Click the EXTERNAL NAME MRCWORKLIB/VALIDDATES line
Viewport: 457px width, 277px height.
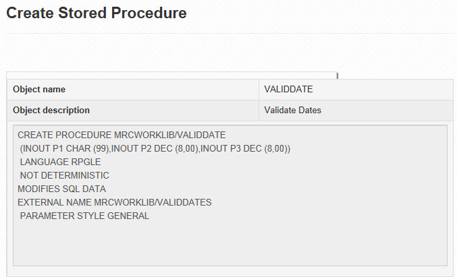click(x=115, y=202)
